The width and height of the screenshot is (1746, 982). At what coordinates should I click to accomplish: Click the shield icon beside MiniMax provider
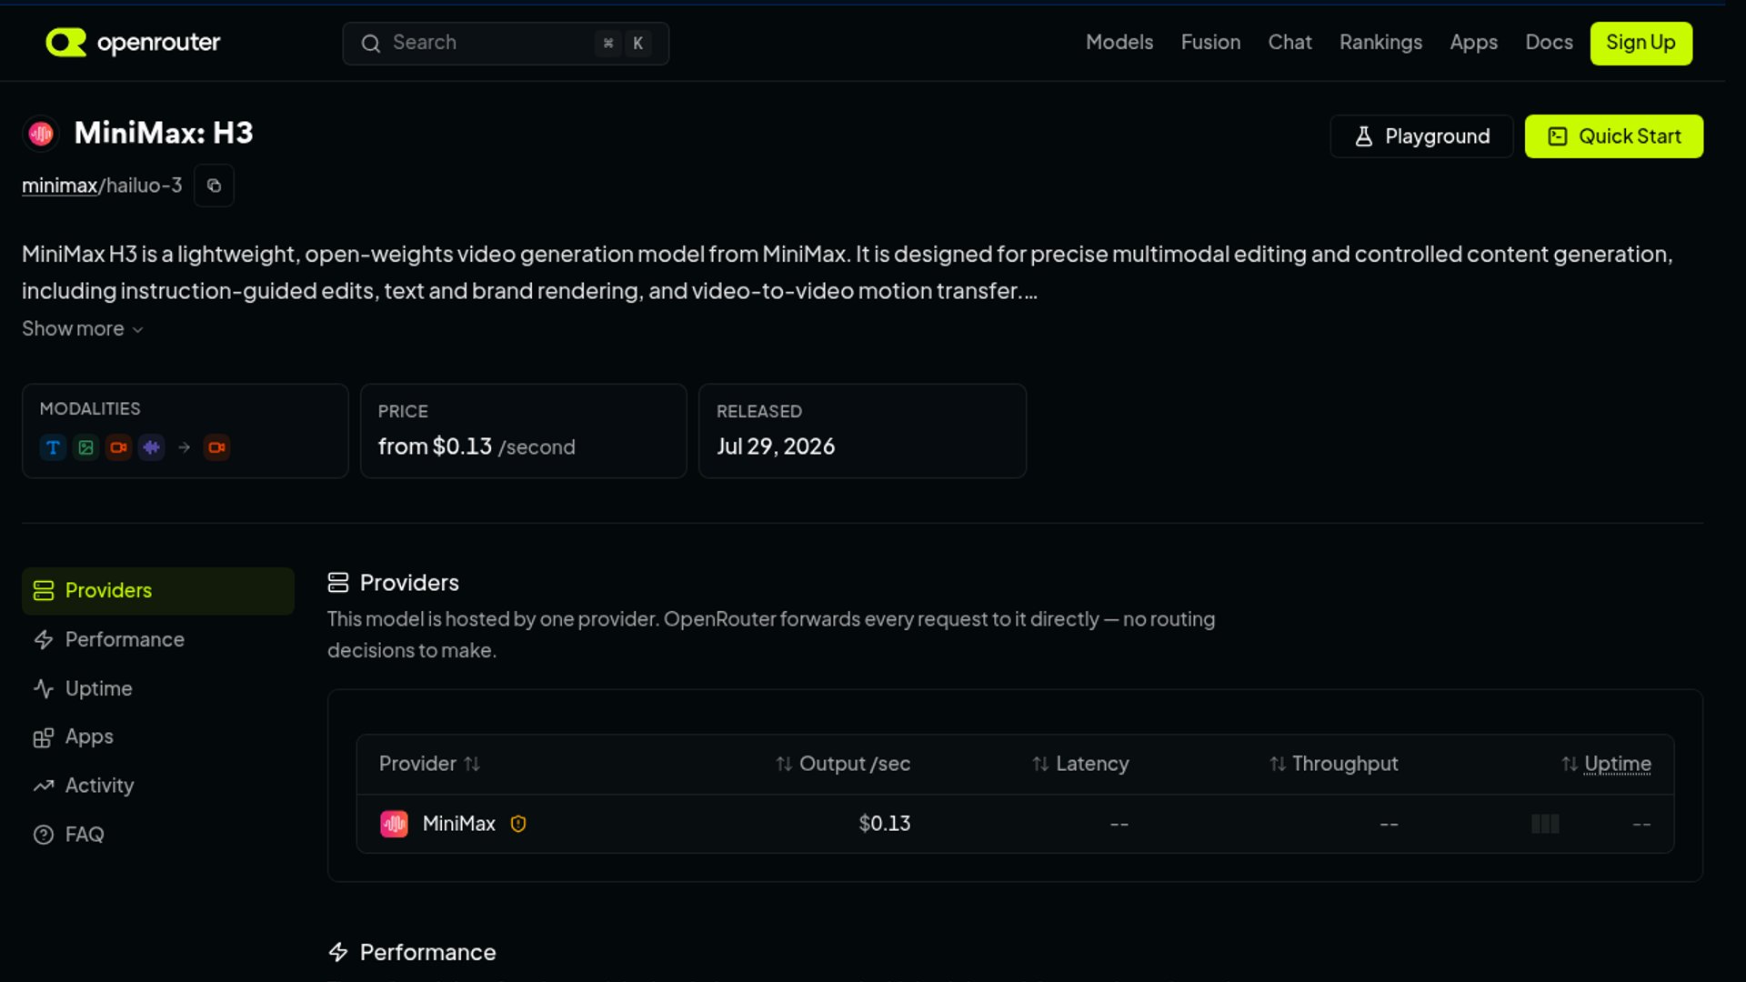click(x=518, y=824)
